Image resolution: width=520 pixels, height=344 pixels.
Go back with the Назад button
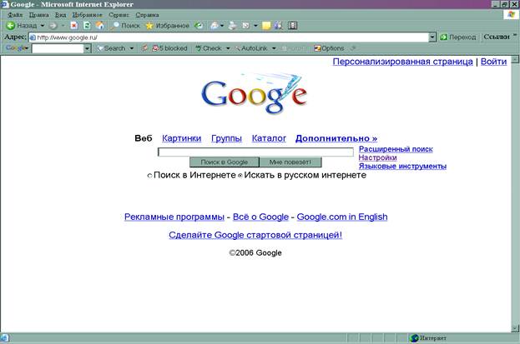tap(22, 26)
